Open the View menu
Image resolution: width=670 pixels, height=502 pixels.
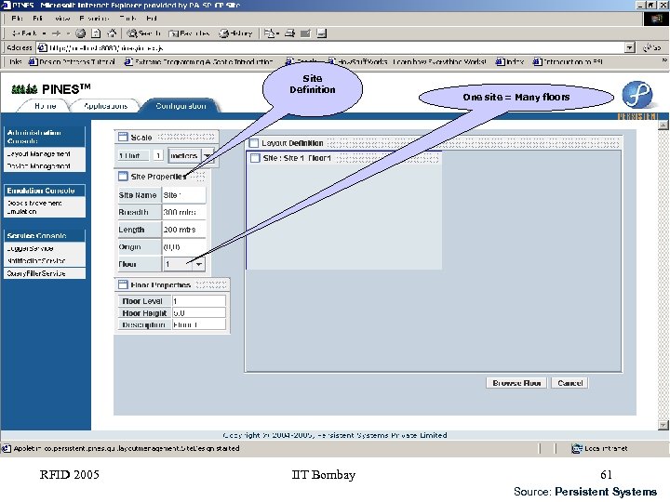62,19
